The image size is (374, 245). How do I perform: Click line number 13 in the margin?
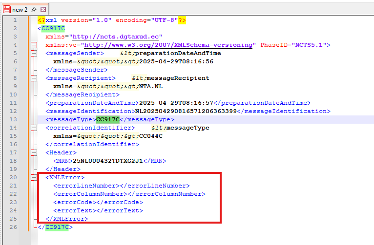(x=15, y=119)
